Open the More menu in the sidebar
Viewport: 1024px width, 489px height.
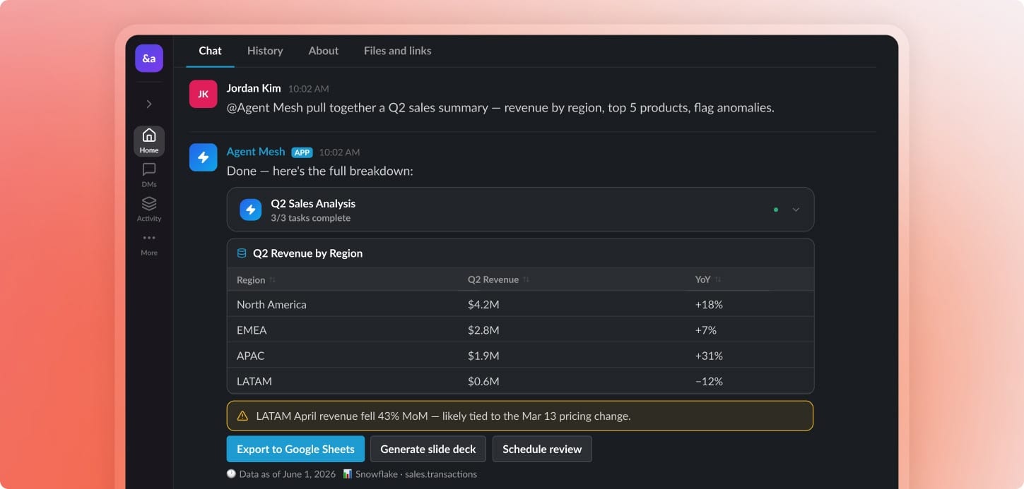click(x=149, y=243)
